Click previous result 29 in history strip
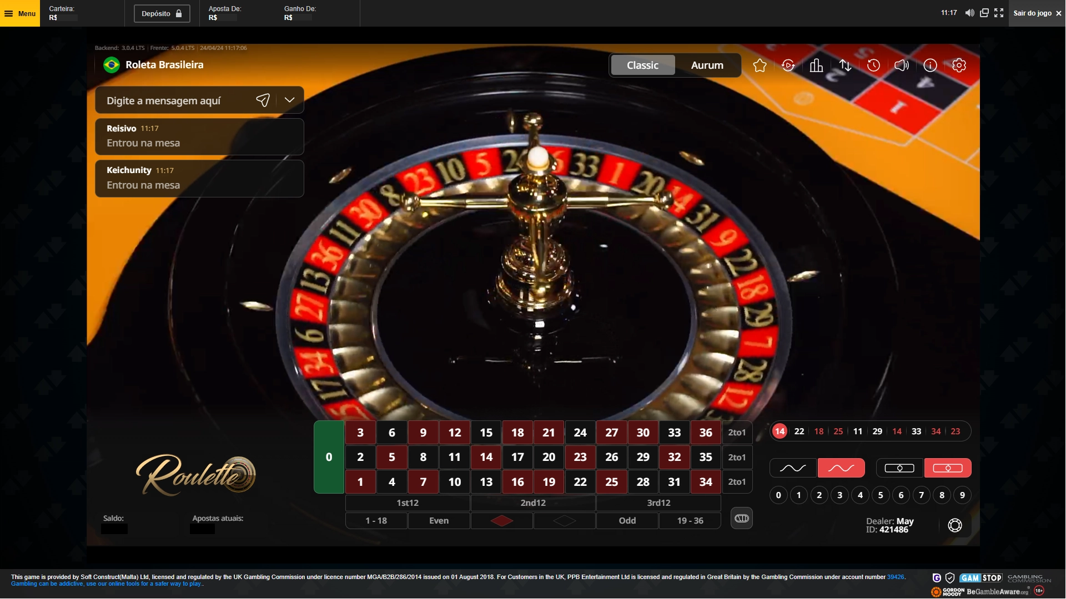The width and height of the screenshot is (1066, 599). click(877, 432)
